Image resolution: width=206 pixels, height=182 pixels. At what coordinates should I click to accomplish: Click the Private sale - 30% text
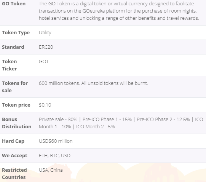pos(58,120)
